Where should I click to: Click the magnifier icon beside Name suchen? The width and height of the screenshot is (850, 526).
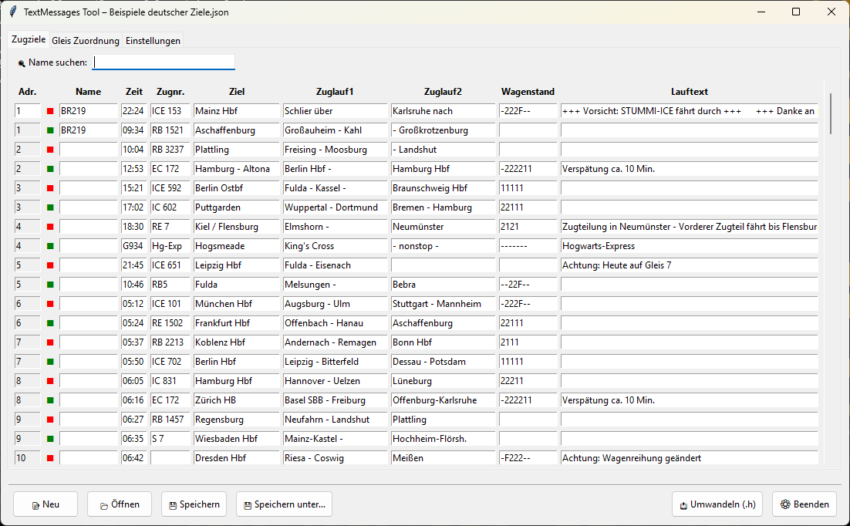22,63
